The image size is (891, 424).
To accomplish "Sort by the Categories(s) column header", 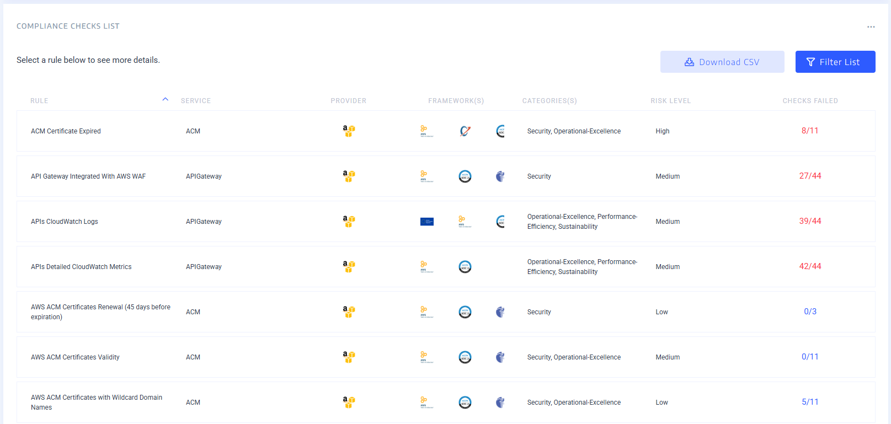I will pos(549,101).
